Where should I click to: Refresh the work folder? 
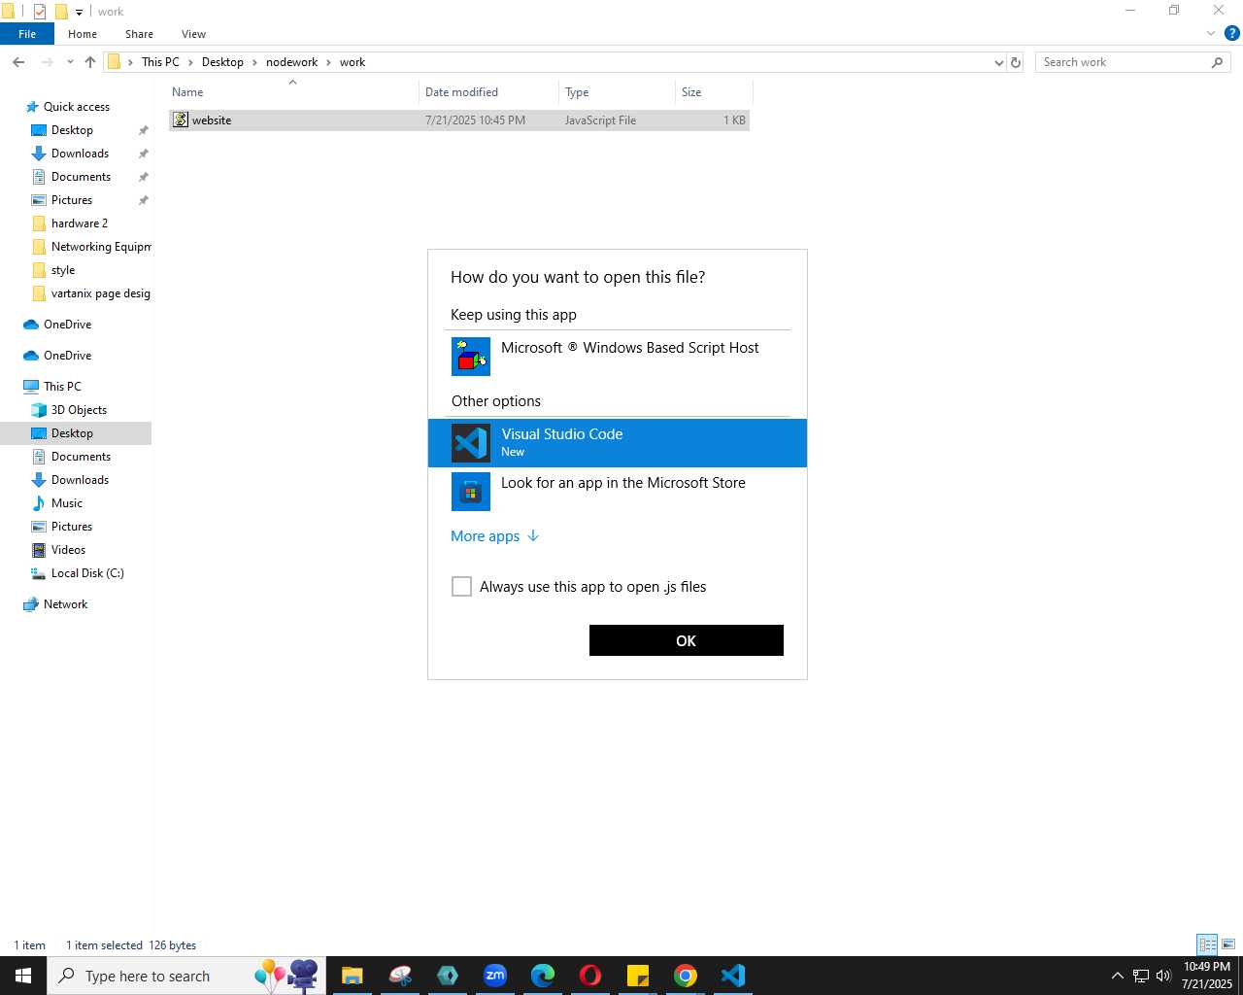point(1016,62)
